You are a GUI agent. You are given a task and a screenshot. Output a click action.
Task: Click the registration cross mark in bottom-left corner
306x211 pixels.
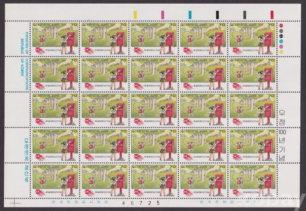[15, 204]
